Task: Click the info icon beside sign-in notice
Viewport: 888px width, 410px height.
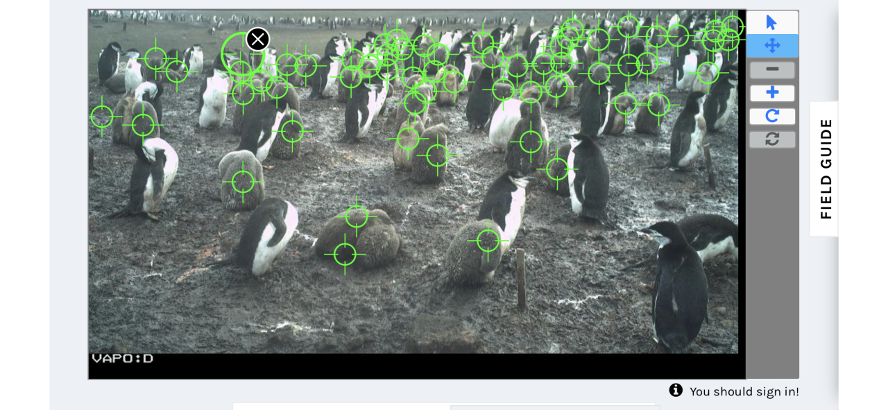Action: tap(676, 391)
